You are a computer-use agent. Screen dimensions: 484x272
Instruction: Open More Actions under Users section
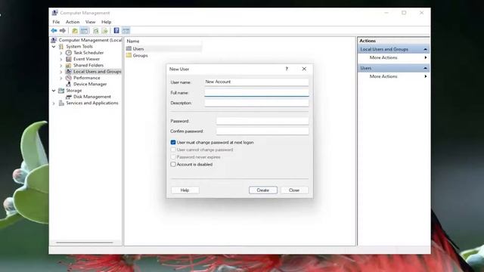(383, 76)
